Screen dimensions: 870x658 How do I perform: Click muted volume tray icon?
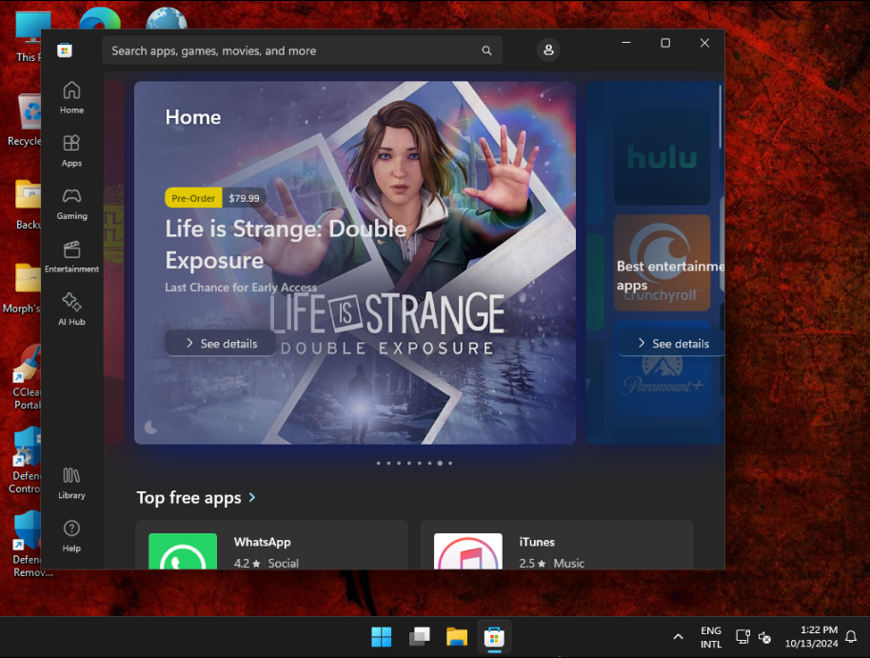pyautogui.click(x=765, y=637)
